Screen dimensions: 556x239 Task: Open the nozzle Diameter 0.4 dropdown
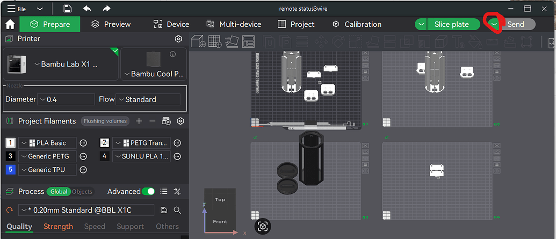tap(66, 99)
